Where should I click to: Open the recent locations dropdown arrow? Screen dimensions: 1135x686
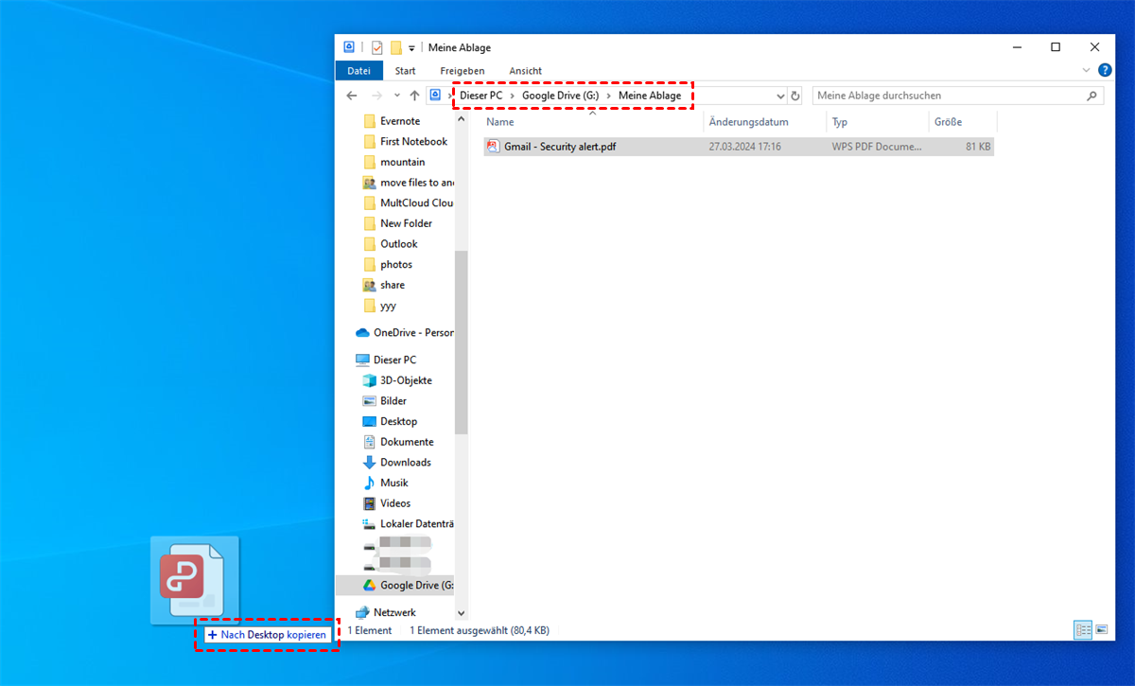[x=396, y=96]
